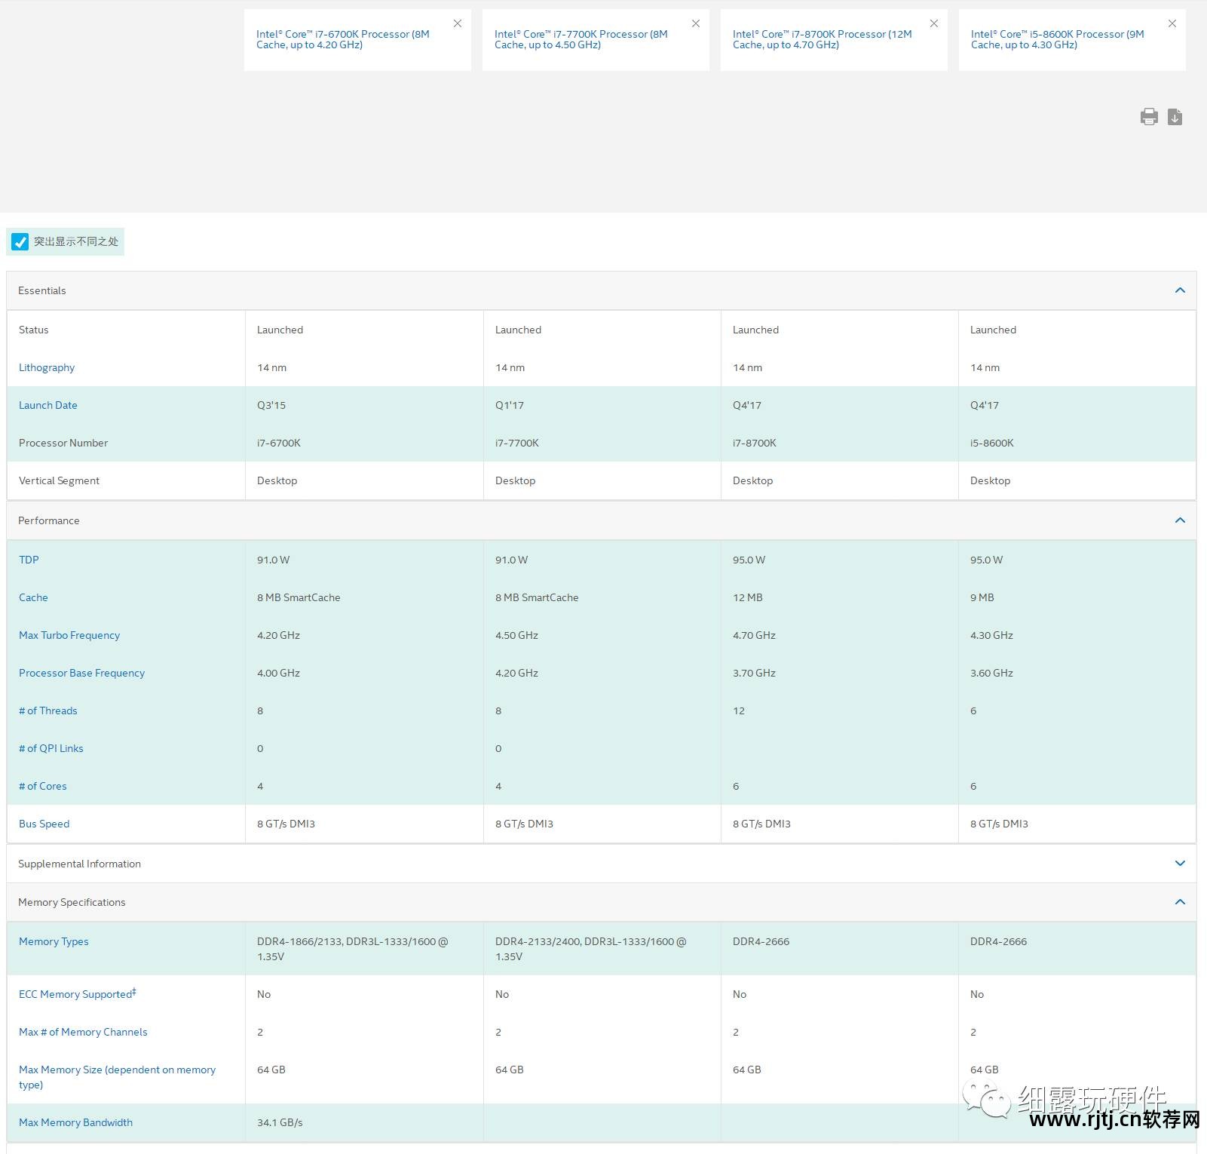Expand the Supplemental Information section
Image resolution: width=1207 pixels, height=1154 pixels.
click(1180, 864)
